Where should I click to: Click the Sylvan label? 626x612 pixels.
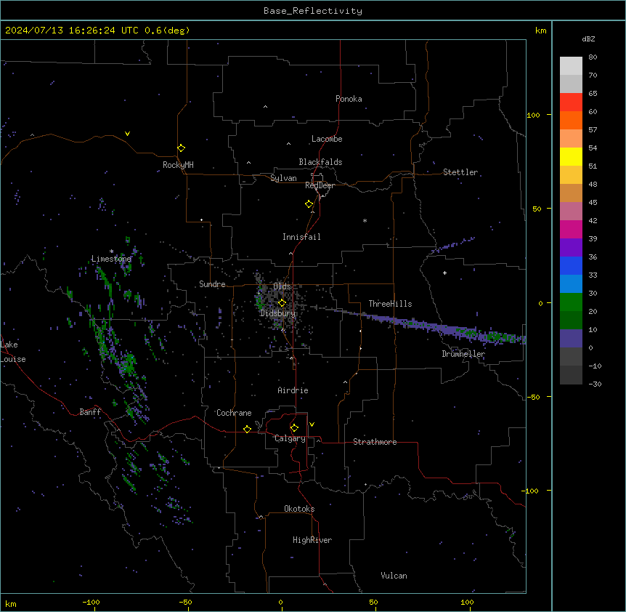pos(283,178)
